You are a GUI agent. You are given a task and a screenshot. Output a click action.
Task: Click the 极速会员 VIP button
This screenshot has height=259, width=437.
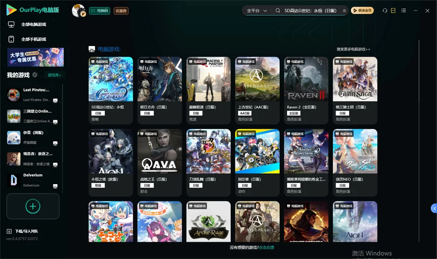pyautogui.click(x=362, y=10)
